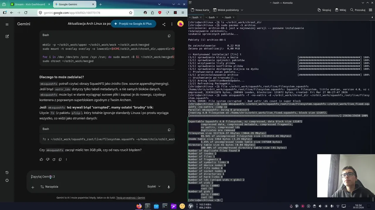
Task: Give thumbs up to Gemini response
Action: [41, 160]
